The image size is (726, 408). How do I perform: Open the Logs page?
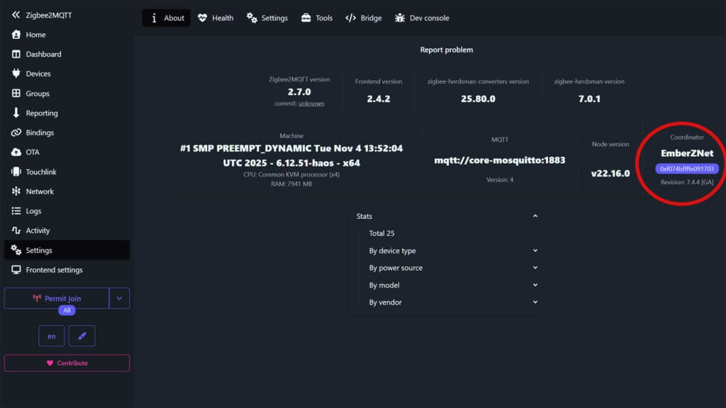click(x=31, y=210)
